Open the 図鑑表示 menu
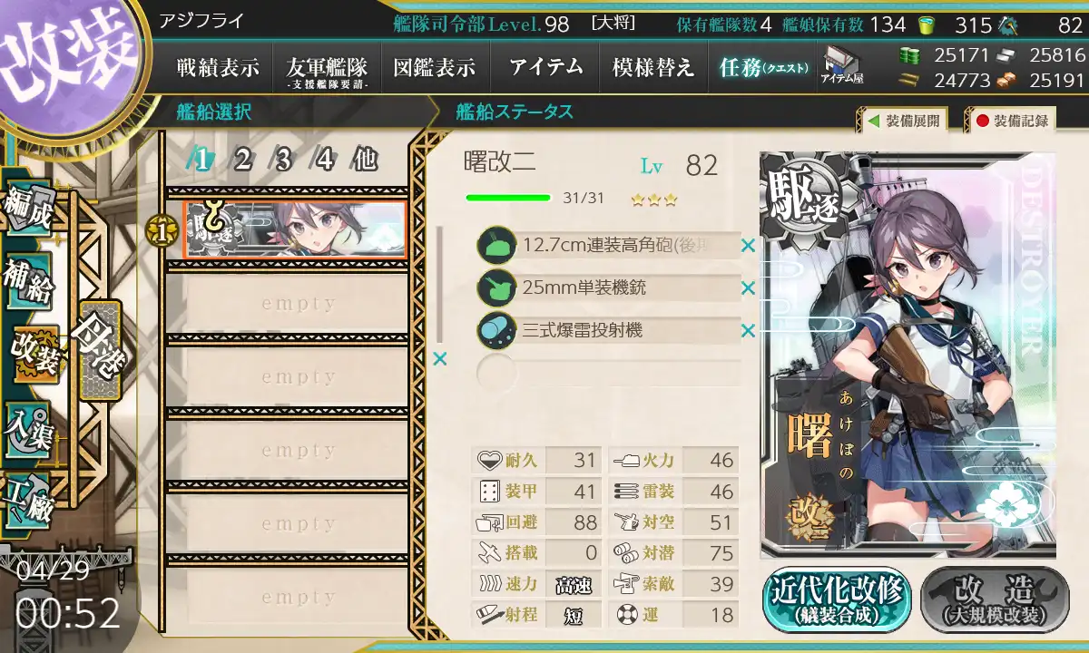This screenshot has height=653, width=1089. click(435, 67)
